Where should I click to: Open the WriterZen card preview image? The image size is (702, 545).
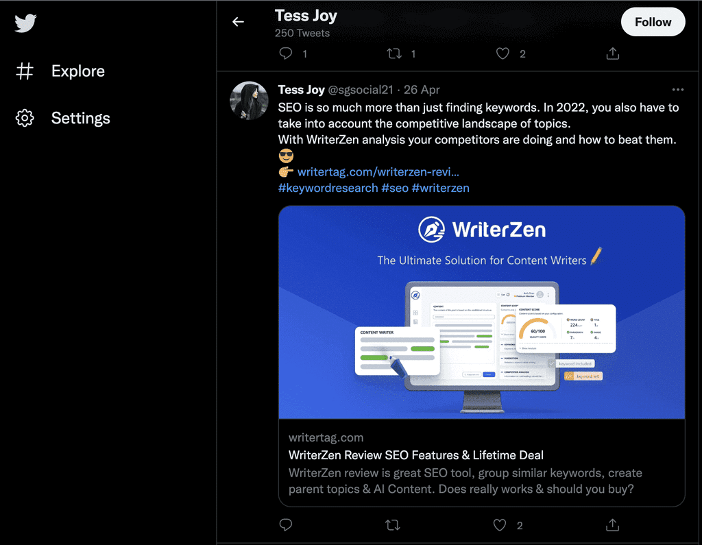click(482, 312)
